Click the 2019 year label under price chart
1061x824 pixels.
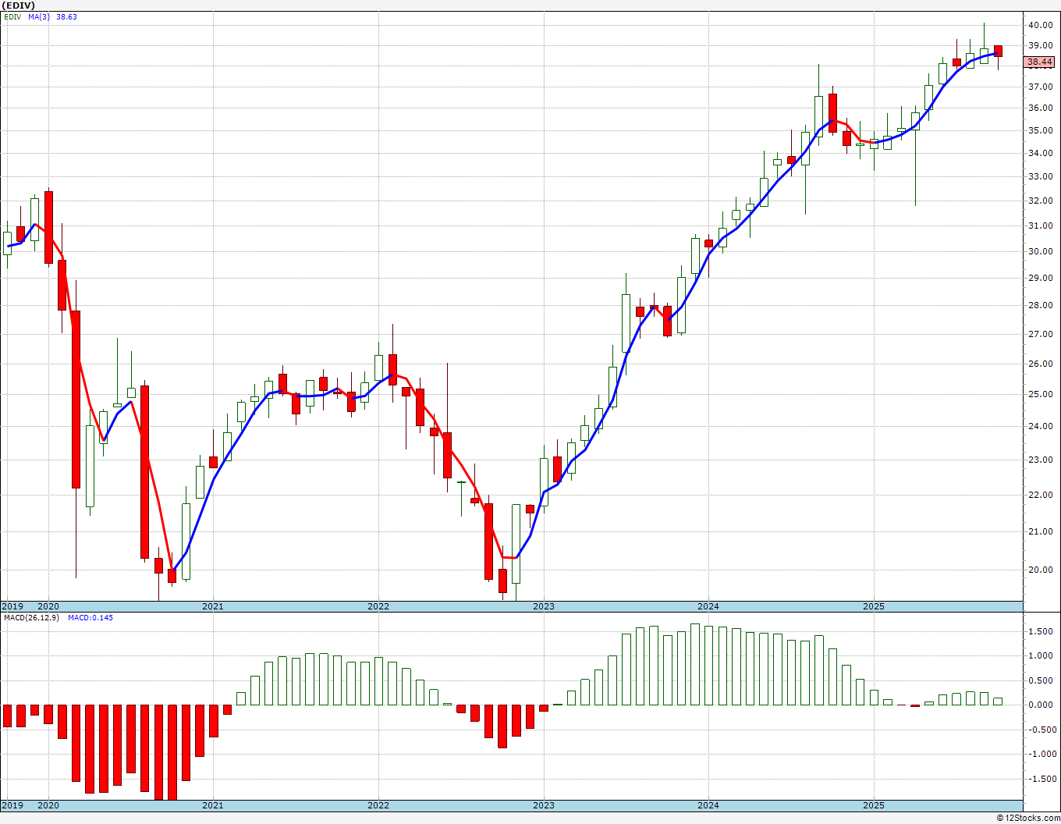pyautogui.click(x=12, y=606)
